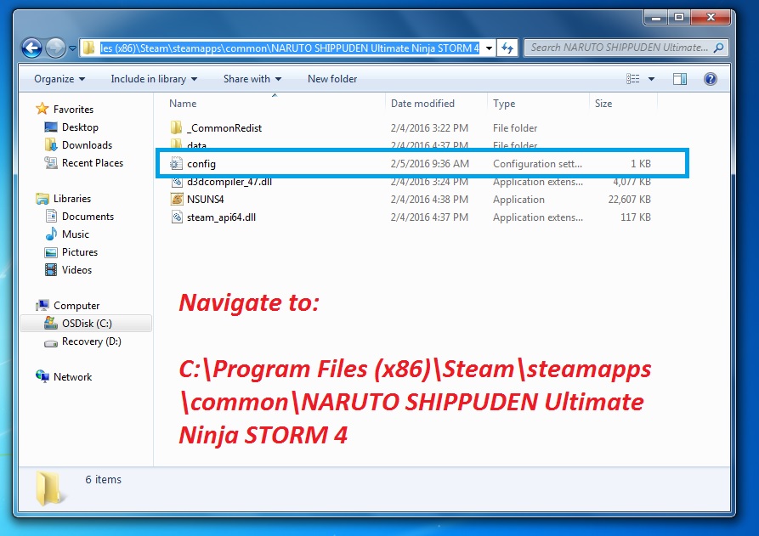This screenshot has height=536, width=759.
Task: Click the Computer icon
Action: pos(42,305)
